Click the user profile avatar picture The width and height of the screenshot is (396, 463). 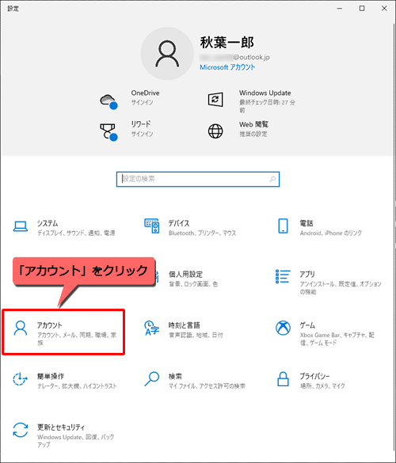(167, 54)
